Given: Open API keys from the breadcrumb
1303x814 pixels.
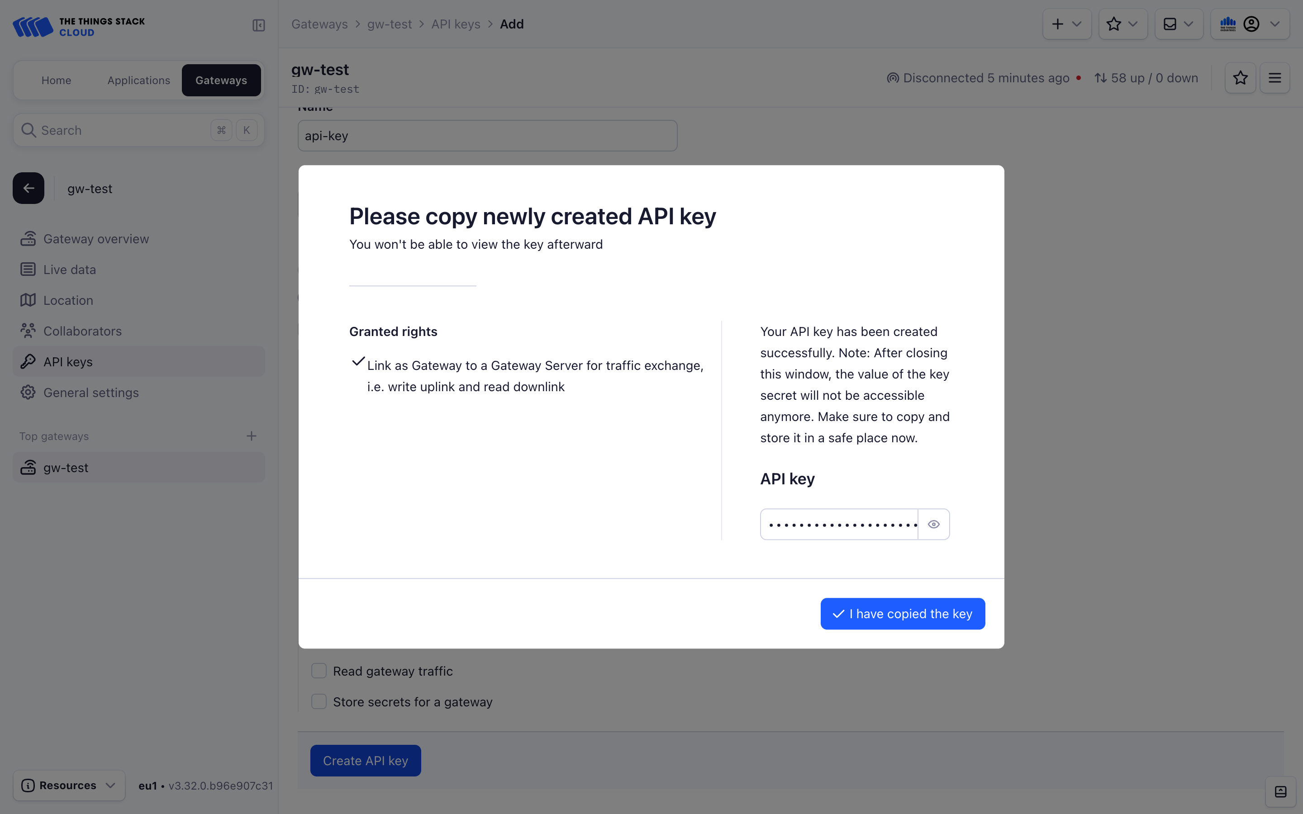Looking at the screenshot, I should pyautogui.click(x=455, y=24).
